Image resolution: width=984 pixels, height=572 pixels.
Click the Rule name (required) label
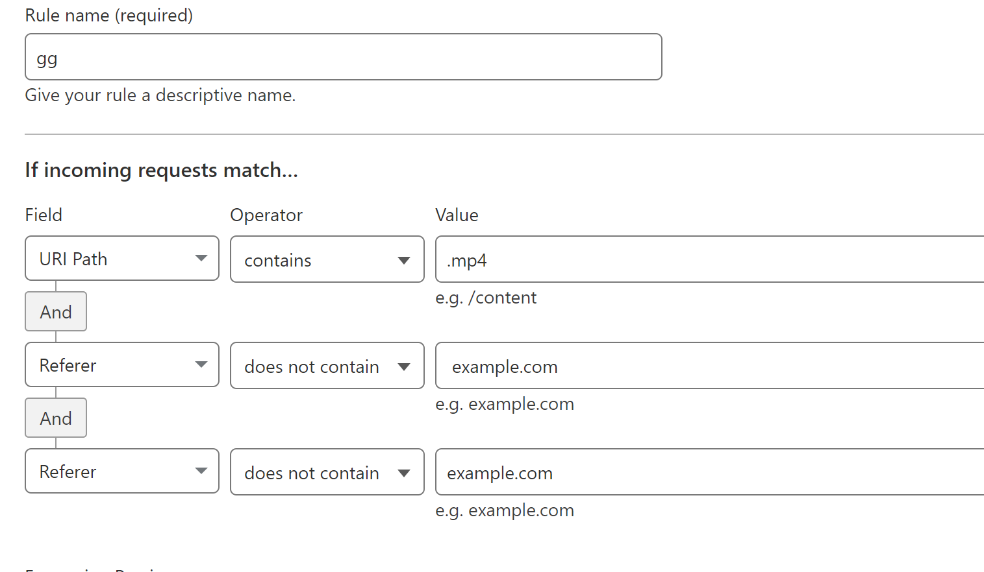(109, 16)
